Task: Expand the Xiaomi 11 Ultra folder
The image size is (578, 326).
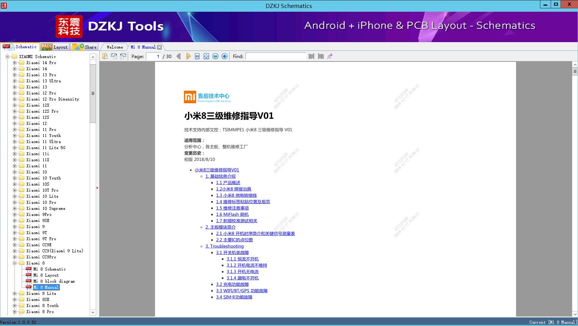Action: (x=14, y=142)
